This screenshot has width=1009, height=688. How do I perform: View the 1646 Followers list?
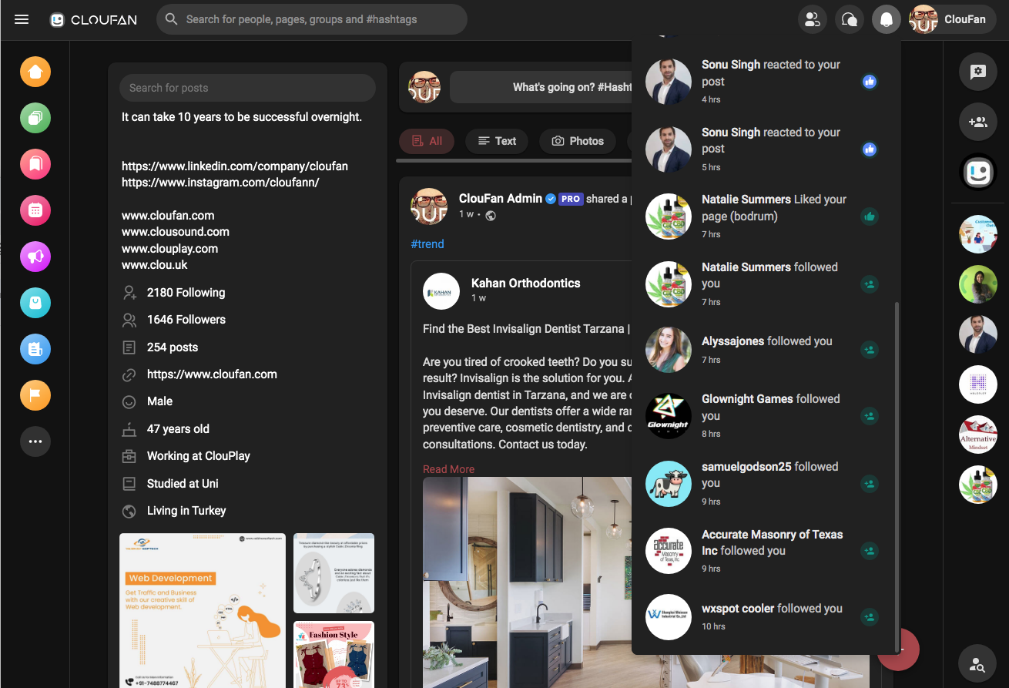pyautogui.click(x=186, y=320)
